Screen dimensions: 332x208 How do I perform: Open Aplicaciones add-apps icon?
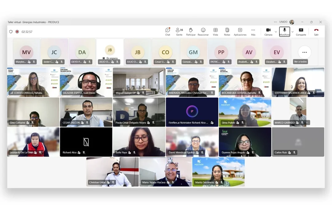pos(240,32)
